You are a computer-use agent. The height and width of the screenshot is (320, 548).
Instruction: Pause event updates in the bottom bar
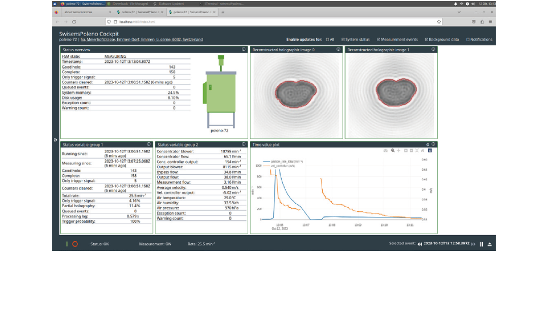[x=482, y=244]
